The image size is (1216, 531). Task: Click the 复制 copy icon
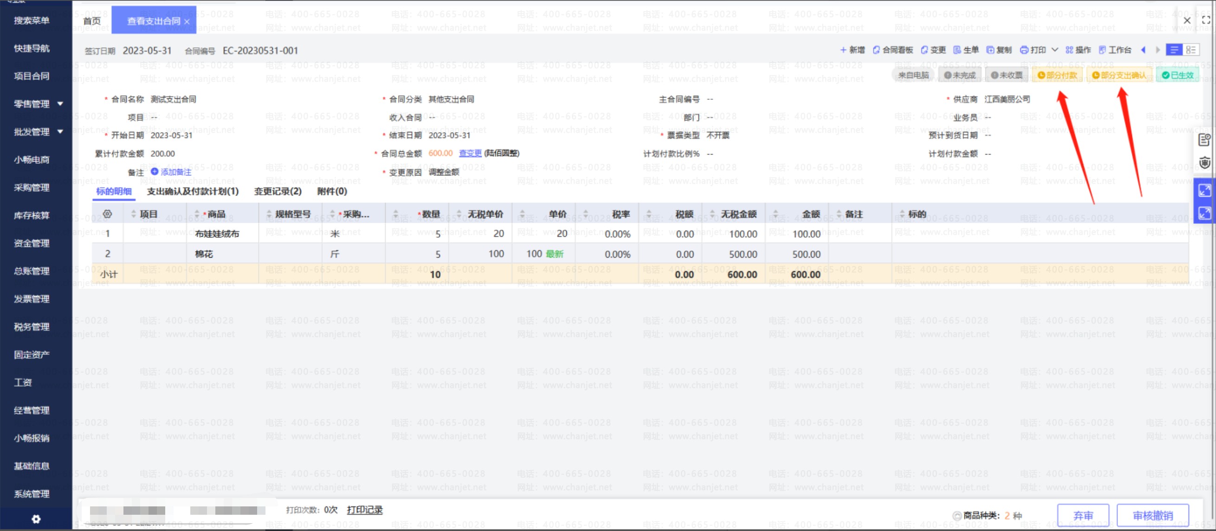pos(990,50)
